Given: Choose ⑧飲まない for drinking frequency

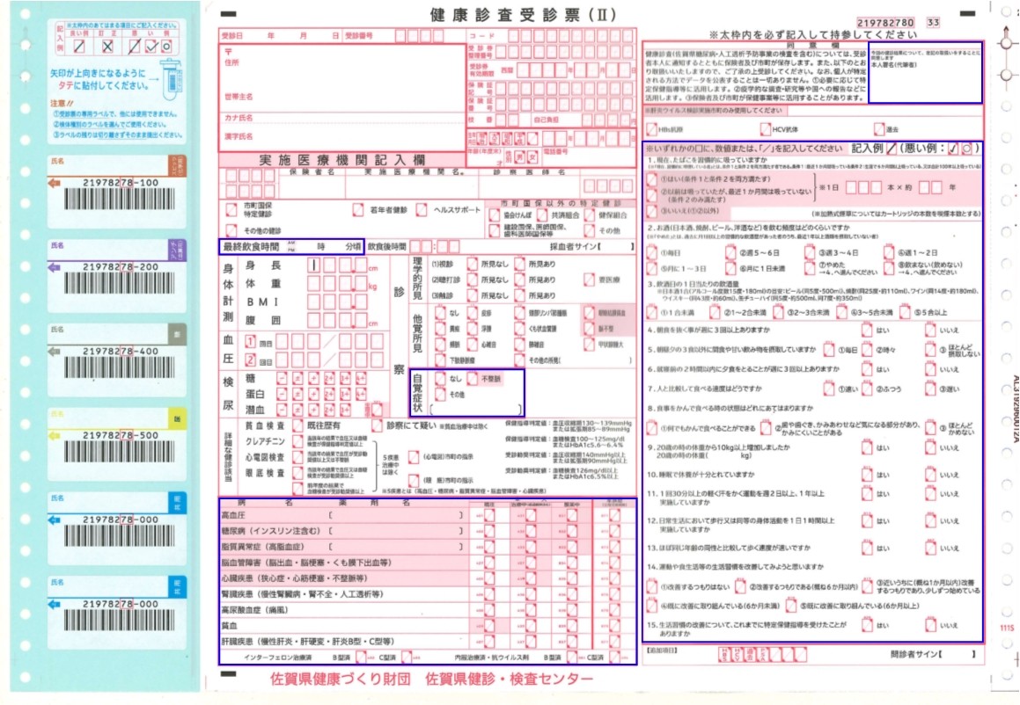Looking at the screenshot, I should (889, 268).
